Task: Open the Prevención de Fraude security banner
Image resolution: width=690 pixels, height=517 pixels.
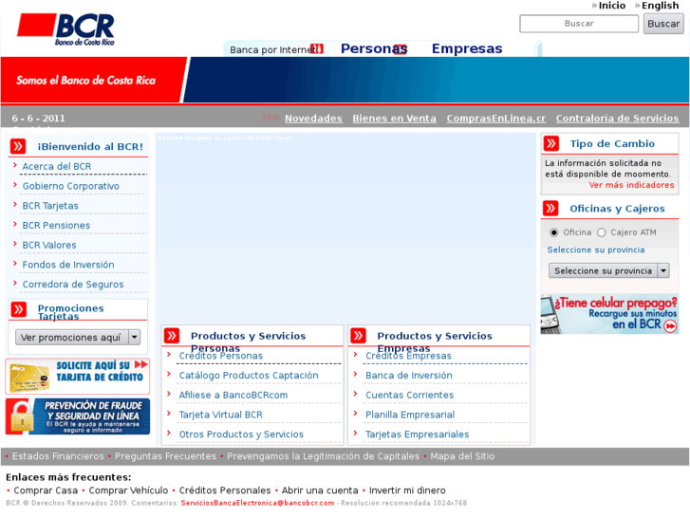Action: (x=78, y=416)
